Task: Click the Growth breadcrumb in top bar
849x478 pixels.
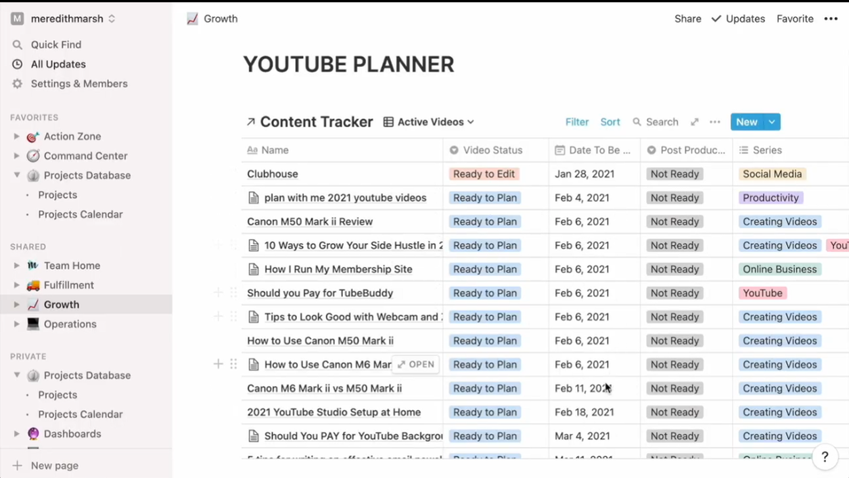Action: tap(212, 19)
